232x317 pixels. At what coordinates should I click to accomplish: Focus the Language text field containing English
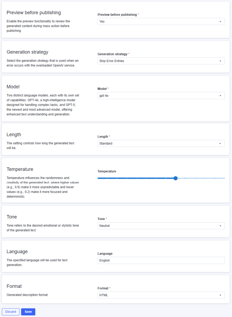161,260
